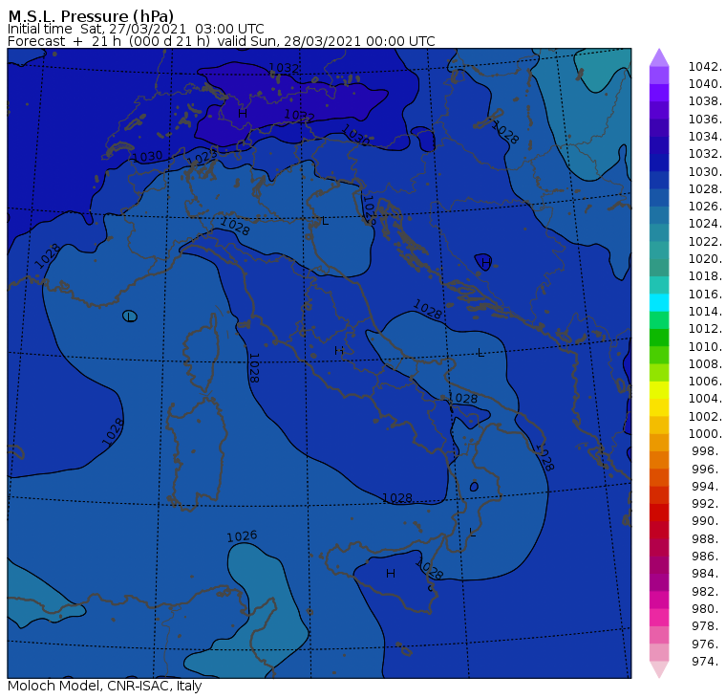Click the "Forecast + 21 h" valid-time line
726x699 pixels.
(222, 41)
